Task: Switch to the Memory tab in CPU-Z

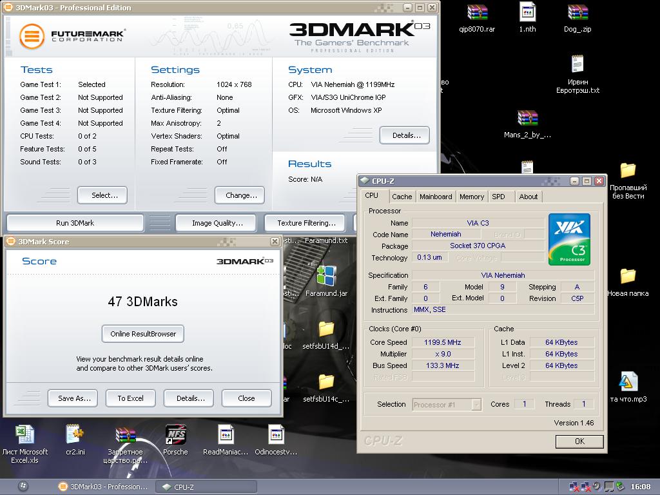Action: (x=472, y=197)
